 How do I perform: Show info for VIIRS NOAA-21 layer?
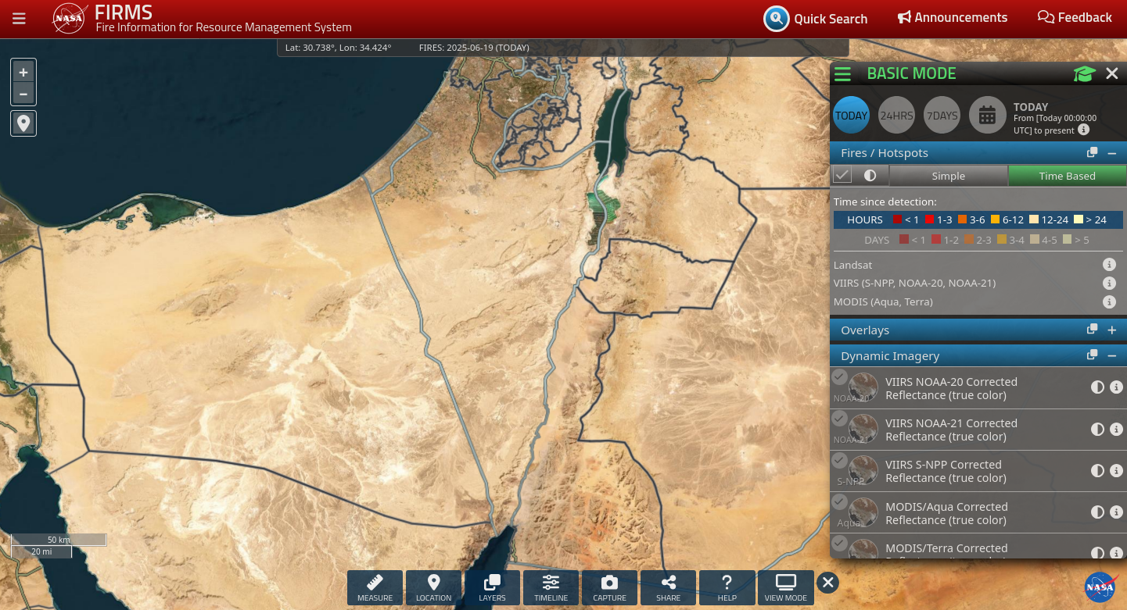(x=1116, y=429)
